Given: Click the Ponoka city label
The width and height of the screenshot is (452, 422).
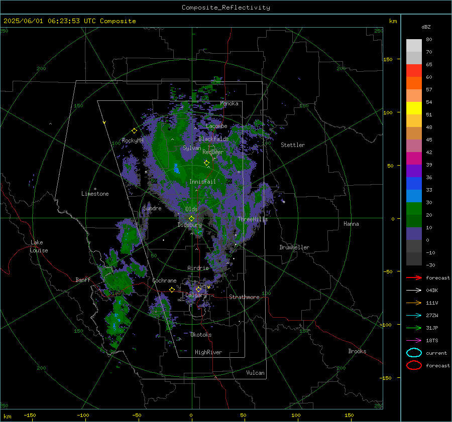Looking at the screenshot, I should coord(229,103).
